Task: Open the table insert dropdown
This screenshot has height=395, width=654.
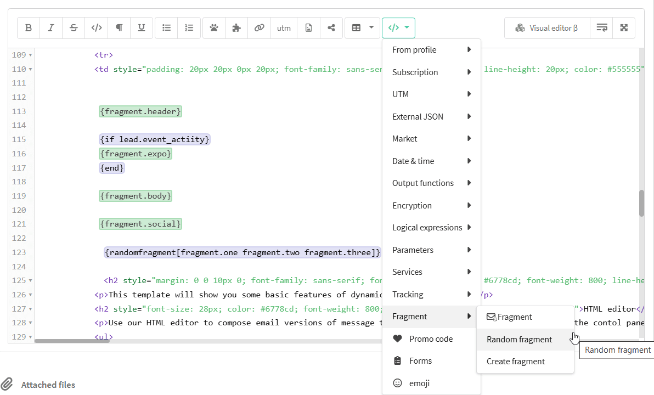Action: [x=363, y=28]
